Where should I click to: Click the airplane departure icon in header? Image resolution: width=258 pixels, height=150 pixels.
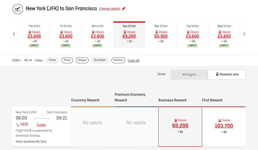pos(18,9)
